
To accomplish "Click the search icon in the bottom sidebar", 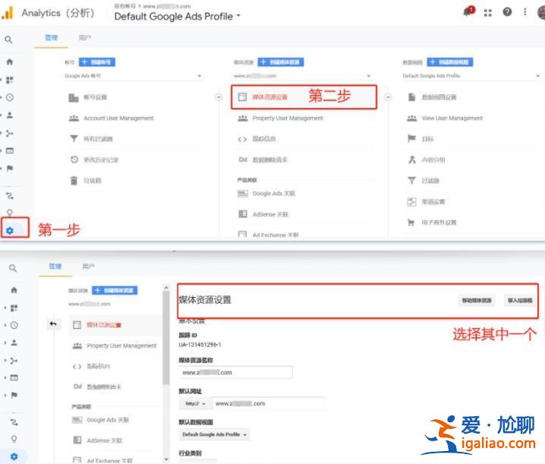I will [13, 268].
